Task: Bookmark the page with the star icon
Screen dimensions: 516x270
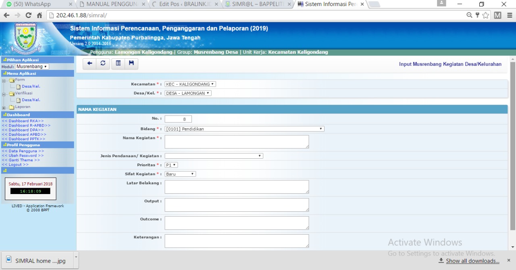Action: (486, 15)
